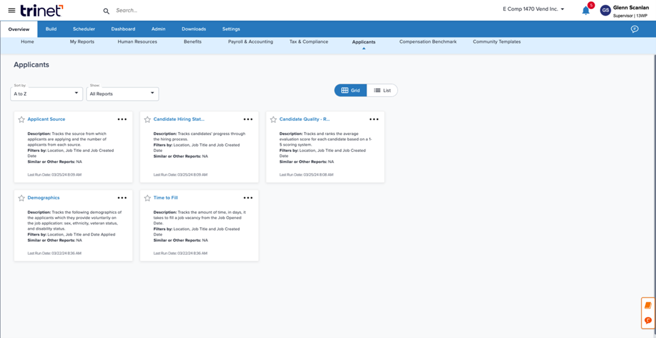Image resolution: width=656 pixels, height=338 pixels.
Task: Open the chat message icon in the blue bar
Action: coord(635,29)
